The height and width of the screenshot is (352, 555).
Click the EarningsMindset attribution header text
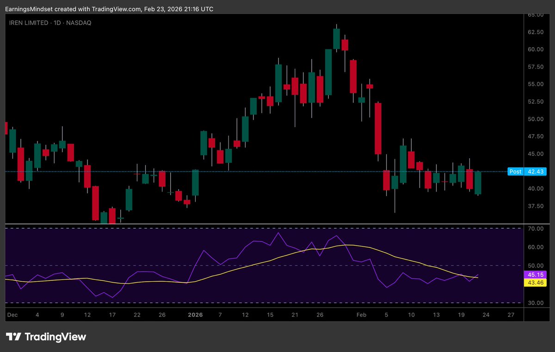[110, 9]
